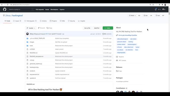This screenshot has width=170, height=96.
Task: Star the repository
Action: [146, 15]
